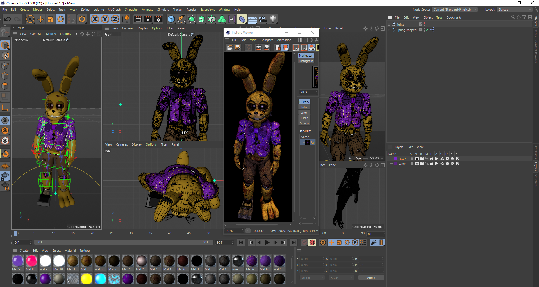539x287 pixels.
Task: Open Material manager Texture menu
Action: (x=85, y=251)
